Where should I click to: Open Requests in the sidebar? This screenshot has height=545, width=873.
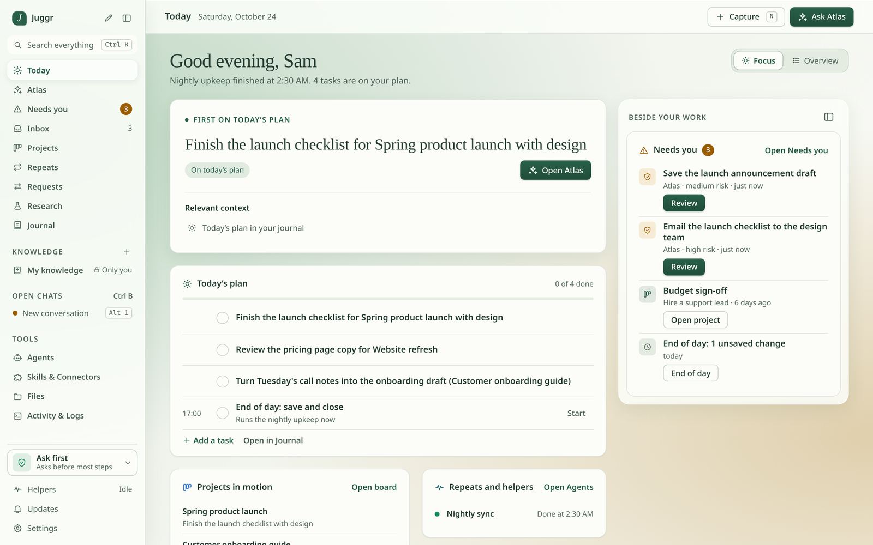point(72,187)
